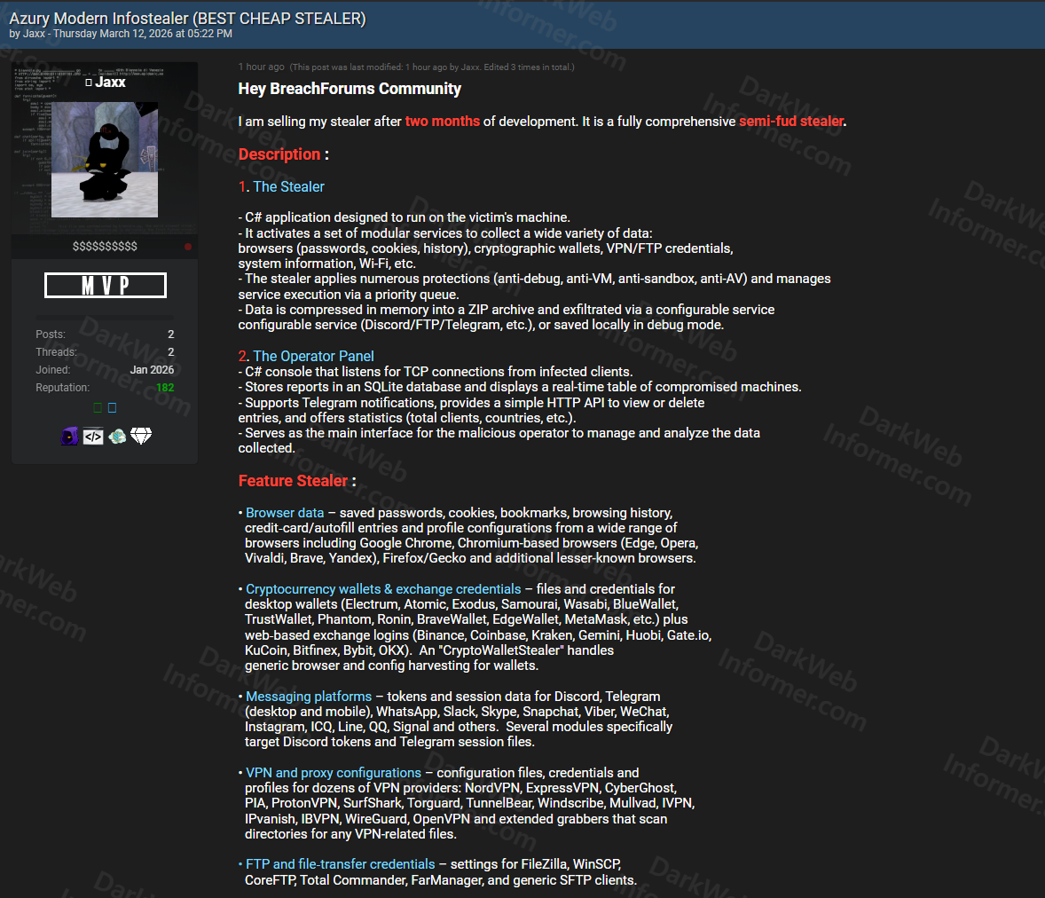Open Jaxx's avatar image
Viewport: 1045px width, 898px height.
tap(105, 160)
